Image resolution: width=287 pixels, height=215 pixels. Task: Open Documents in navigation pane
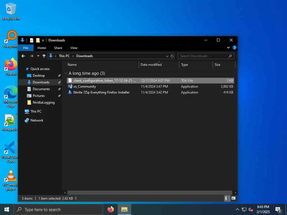click(41, 89)
